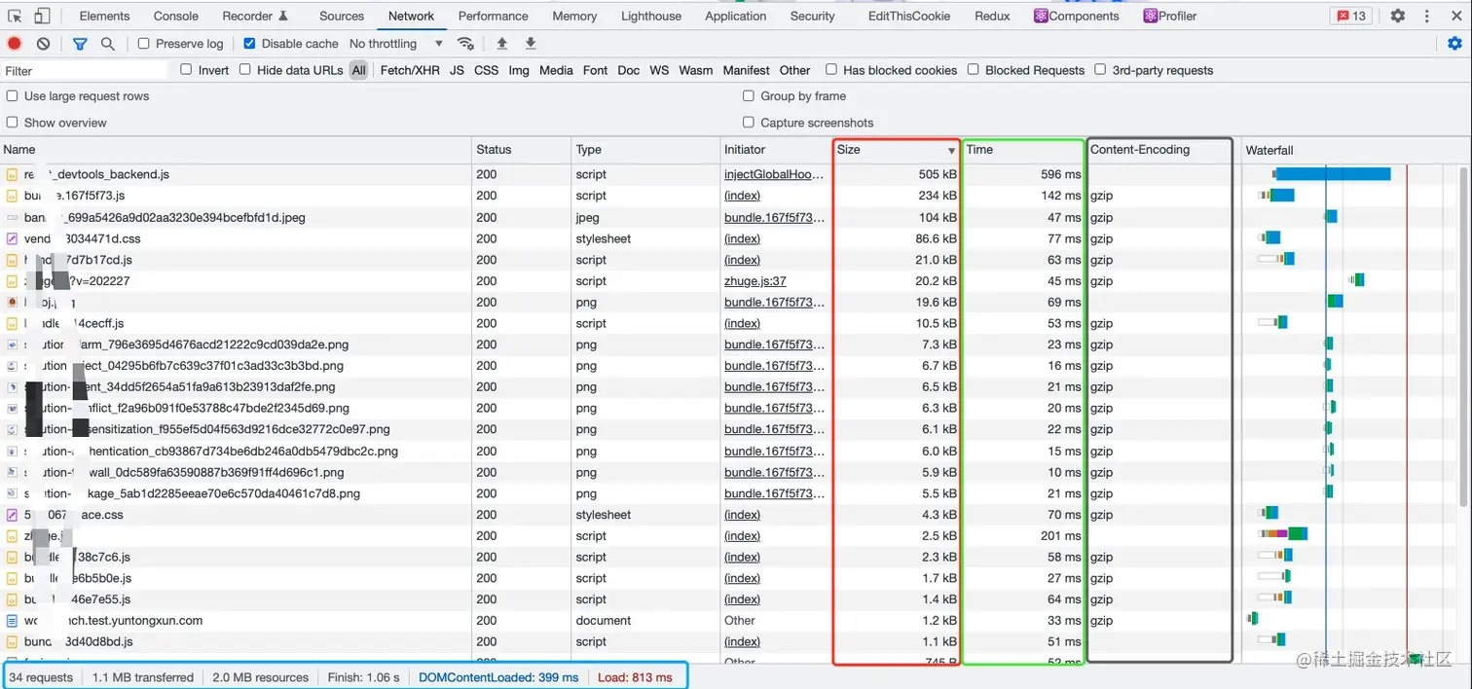Filter by Font requests

pos(595,70)
